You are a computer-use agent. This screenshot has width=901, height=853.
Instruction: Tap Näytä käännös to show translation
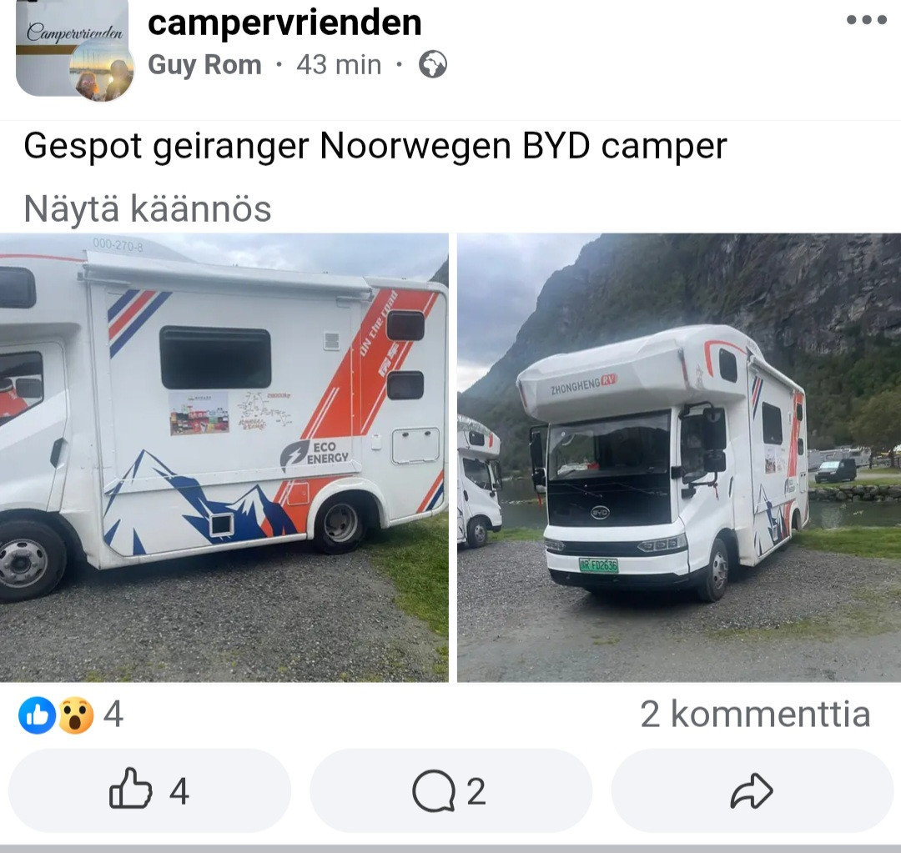[148, 208]
